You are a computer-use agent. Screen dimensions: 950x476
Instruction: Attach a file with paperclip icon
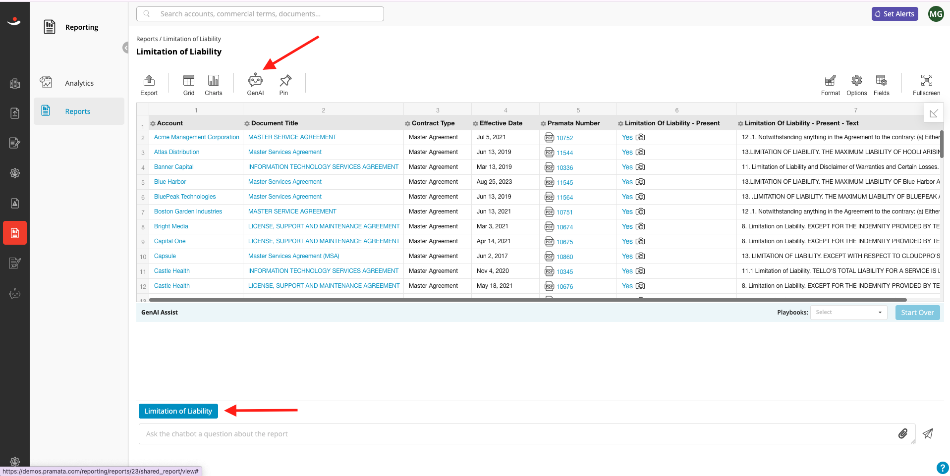coord(903,433)
